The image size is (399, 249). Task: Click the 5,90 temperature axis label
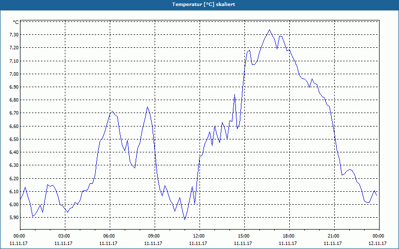[14, 218]
